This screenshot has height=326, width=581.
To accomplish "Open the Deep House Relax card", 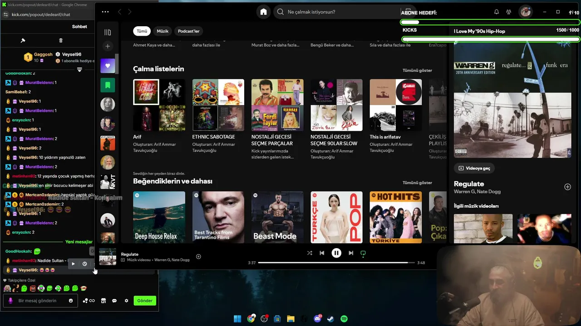I will 159,217.
